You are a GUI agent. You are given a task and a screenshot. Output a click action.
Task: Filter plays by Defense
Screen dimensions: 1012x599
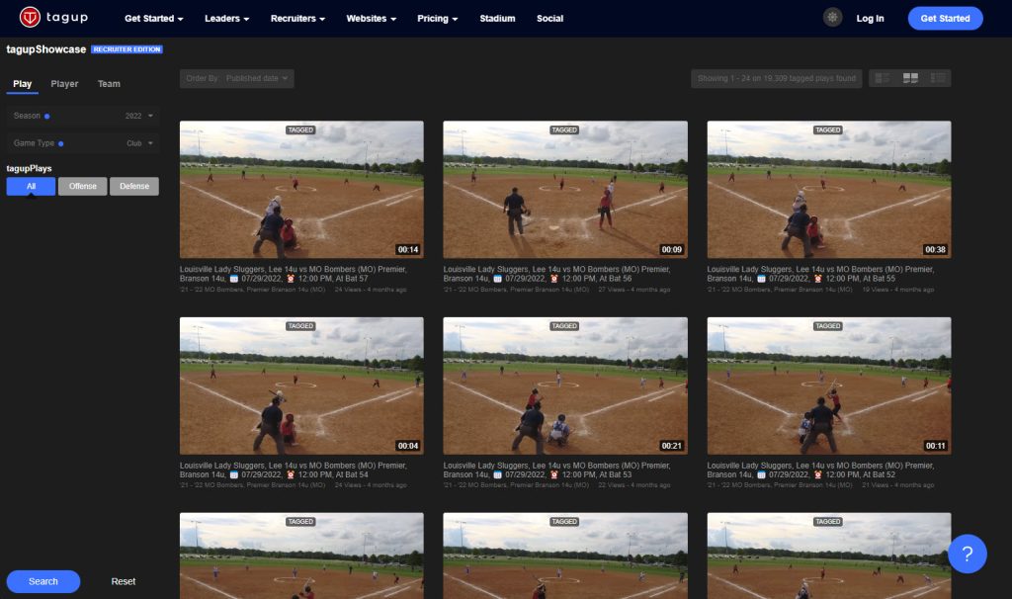point(134,186)
